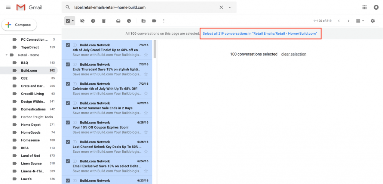The height and width of the screenshot is (184, 383).
Task: Uncheck the 6/28/16 Coupon Expires email
Action: [68, 122]
